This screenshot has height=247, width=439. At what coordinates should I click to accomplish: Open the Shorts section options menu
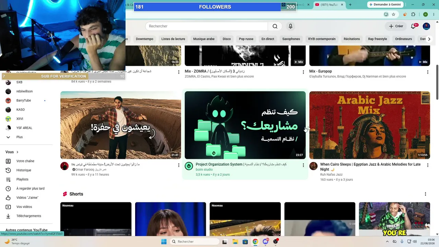tap(426, 194)
